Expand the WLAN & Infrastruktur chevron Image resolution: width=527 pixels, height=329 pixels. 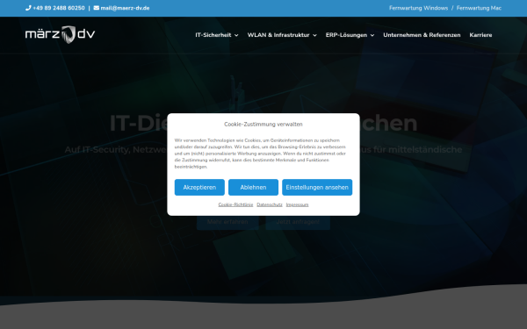click(314, 35)
